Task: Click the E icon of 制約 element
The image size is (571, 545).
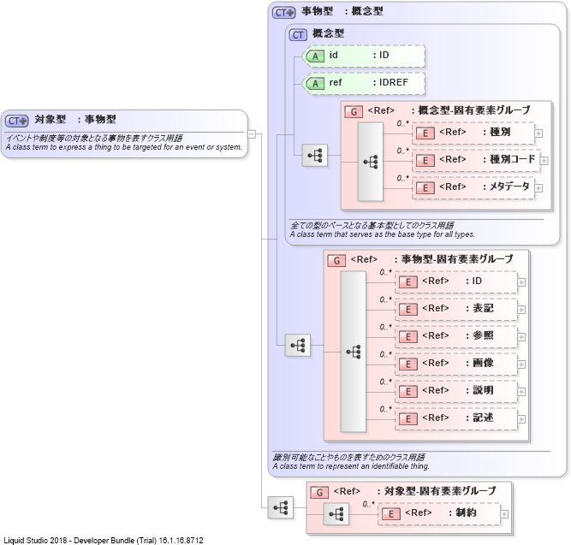Action: [x=390, y=513]
